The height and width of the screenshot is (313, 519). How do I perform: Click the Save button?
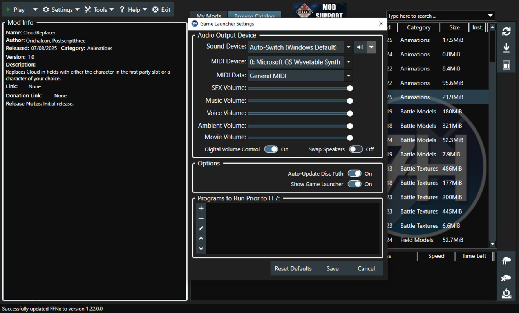pyautogui.click(x=333, y=268)
